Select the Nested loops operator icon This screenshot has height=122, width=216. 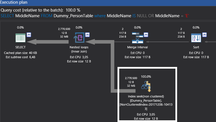point(79,38)
